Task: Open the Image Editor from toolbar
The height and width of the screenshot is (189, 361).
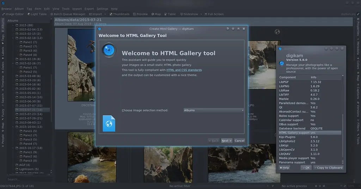Action: click(13, 14)
